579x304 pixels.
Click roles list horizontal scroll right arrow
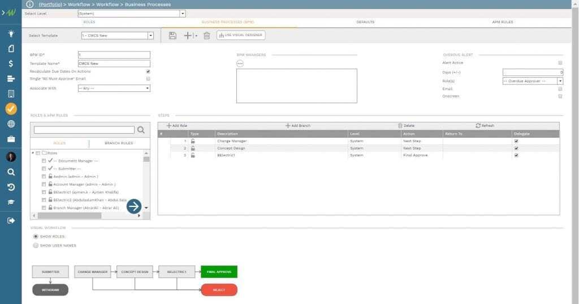pyautogui.click(x=139, y=216)
